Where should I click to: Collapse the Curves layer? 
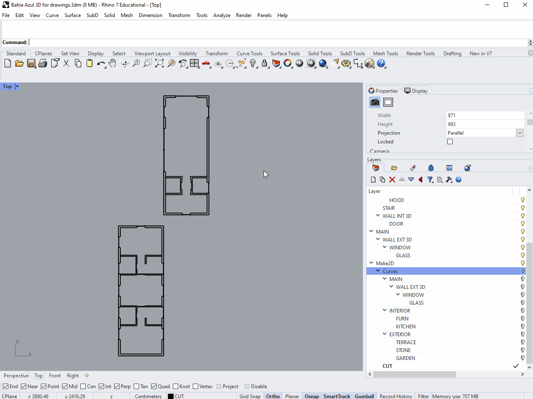(x=378, y=271)
